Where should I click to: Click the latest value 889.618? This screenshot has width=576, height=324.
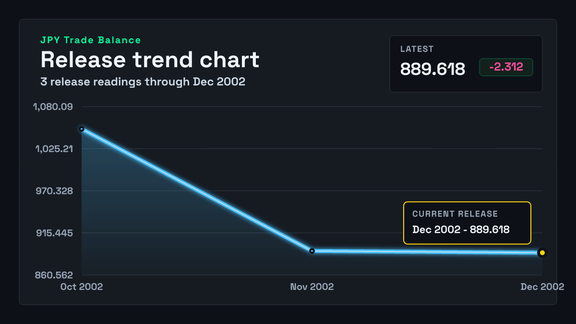[432, 69]
